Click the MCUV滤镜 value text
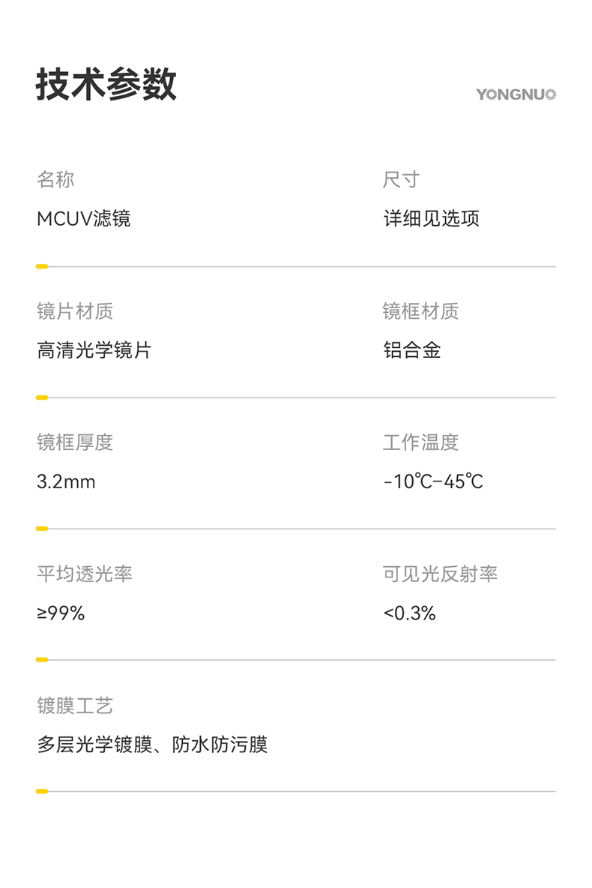Screen dimensions: 592x888 pyautogui.click(x=83, y=219)
